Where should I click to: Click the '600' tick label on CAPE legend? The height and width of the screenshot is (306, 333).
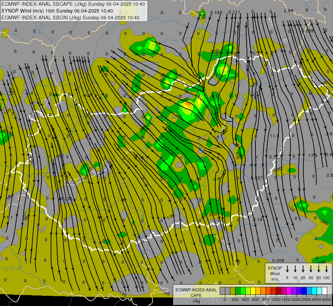[x=255, y=300]
